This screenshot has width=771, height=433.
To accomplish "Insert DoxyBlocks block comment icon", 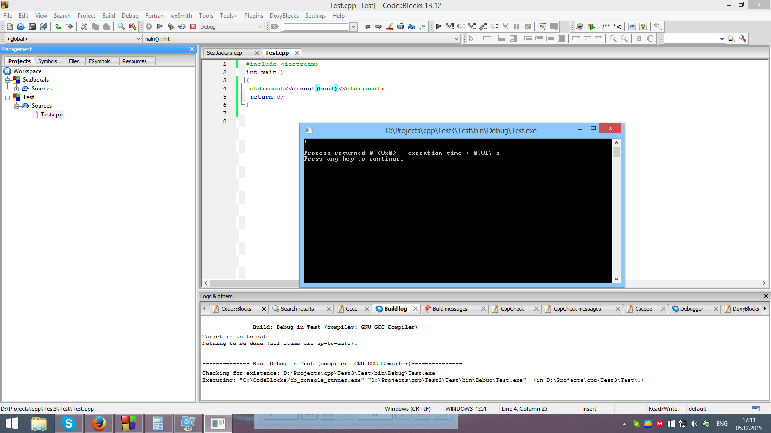I will [x=606, y=26].
